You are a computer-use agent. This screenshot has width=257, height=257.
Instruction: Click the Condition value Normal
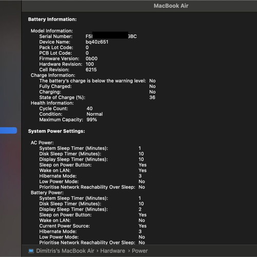pos(95,114)
